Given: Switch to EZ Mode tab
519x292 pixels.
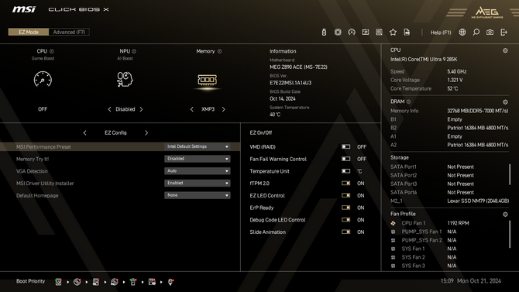Looking at the screenshot, I should 29,32.
